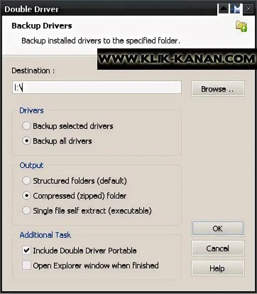Open Help for backup drivers

click(218, 268)
